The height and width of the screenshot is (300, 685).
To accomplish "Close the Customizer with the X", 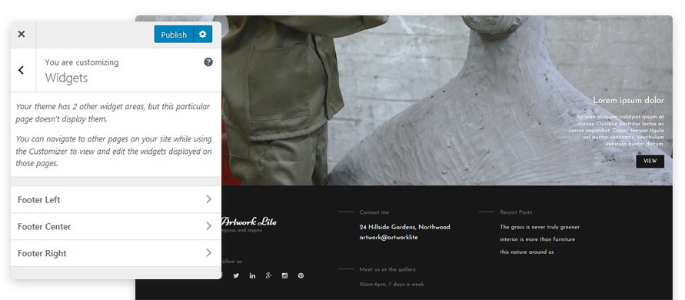I will [x=22, y=34].
